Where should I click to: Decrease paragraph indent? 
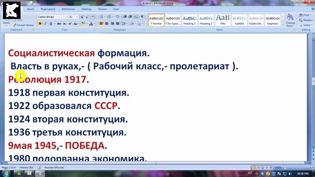click(125, 17)
